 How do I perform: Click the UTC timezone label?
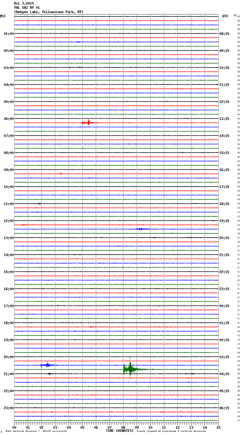(225, 16)
